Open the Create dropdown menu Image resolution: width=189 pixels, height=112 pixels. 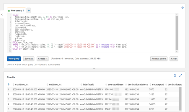43,59
